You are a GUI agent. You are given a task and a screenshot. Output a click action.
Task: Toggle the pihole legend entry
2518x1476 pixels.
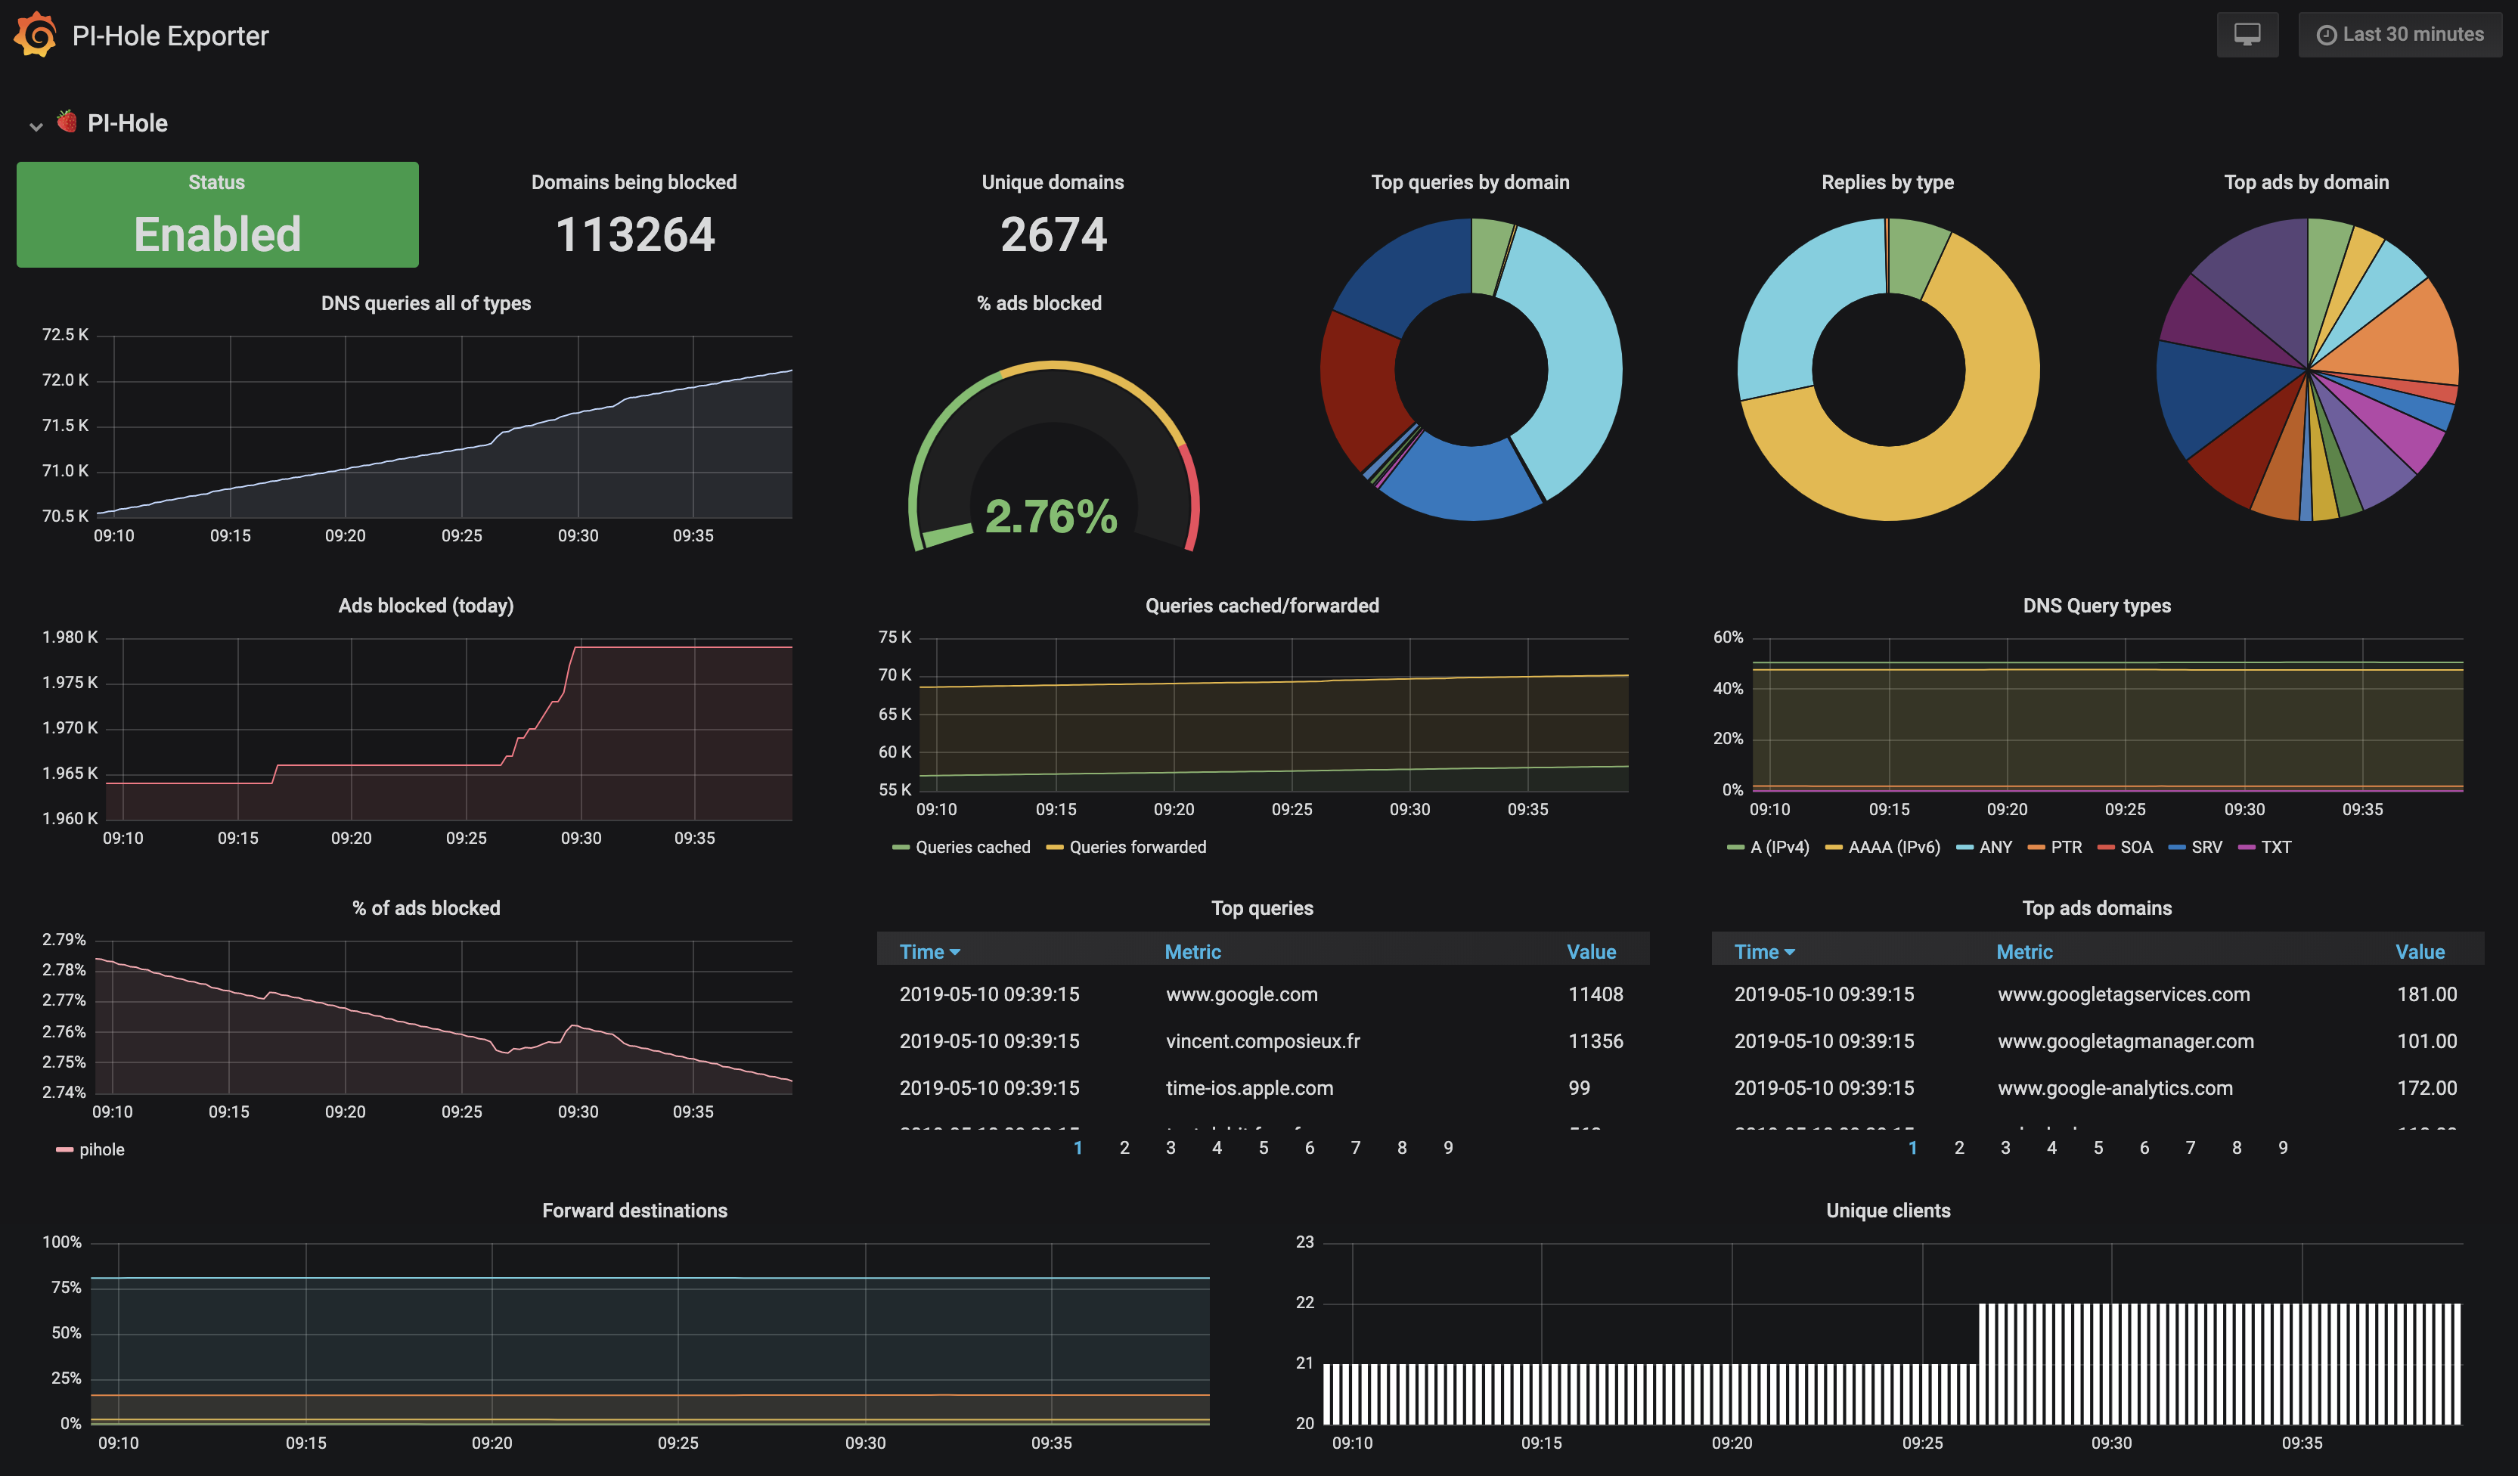tap(101, 1149)
